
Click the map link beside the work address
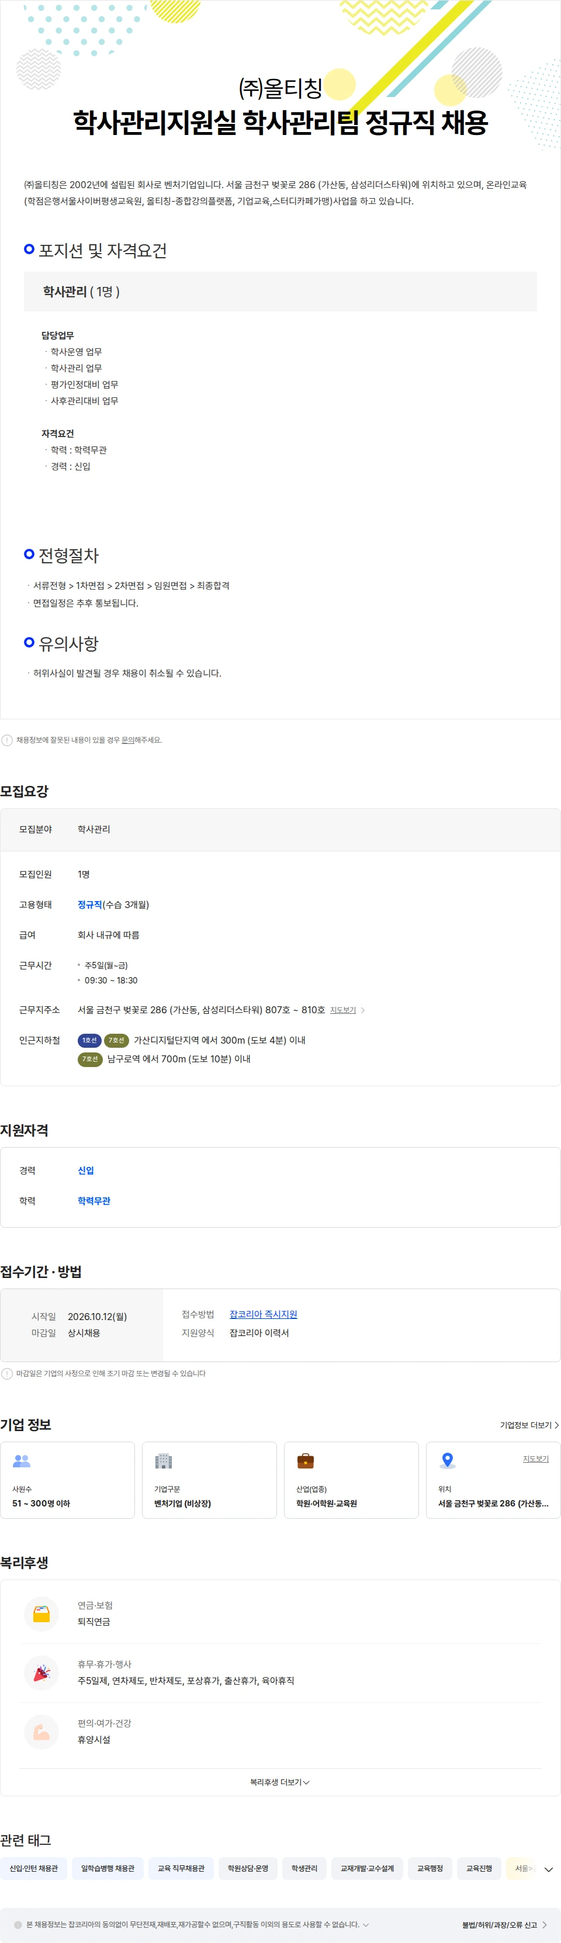(x=342, y=1010)
